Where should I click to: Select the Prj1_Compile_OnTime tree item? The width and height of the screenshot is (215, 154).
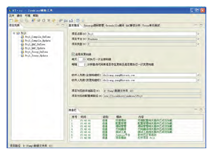click(x=38, y=37)
